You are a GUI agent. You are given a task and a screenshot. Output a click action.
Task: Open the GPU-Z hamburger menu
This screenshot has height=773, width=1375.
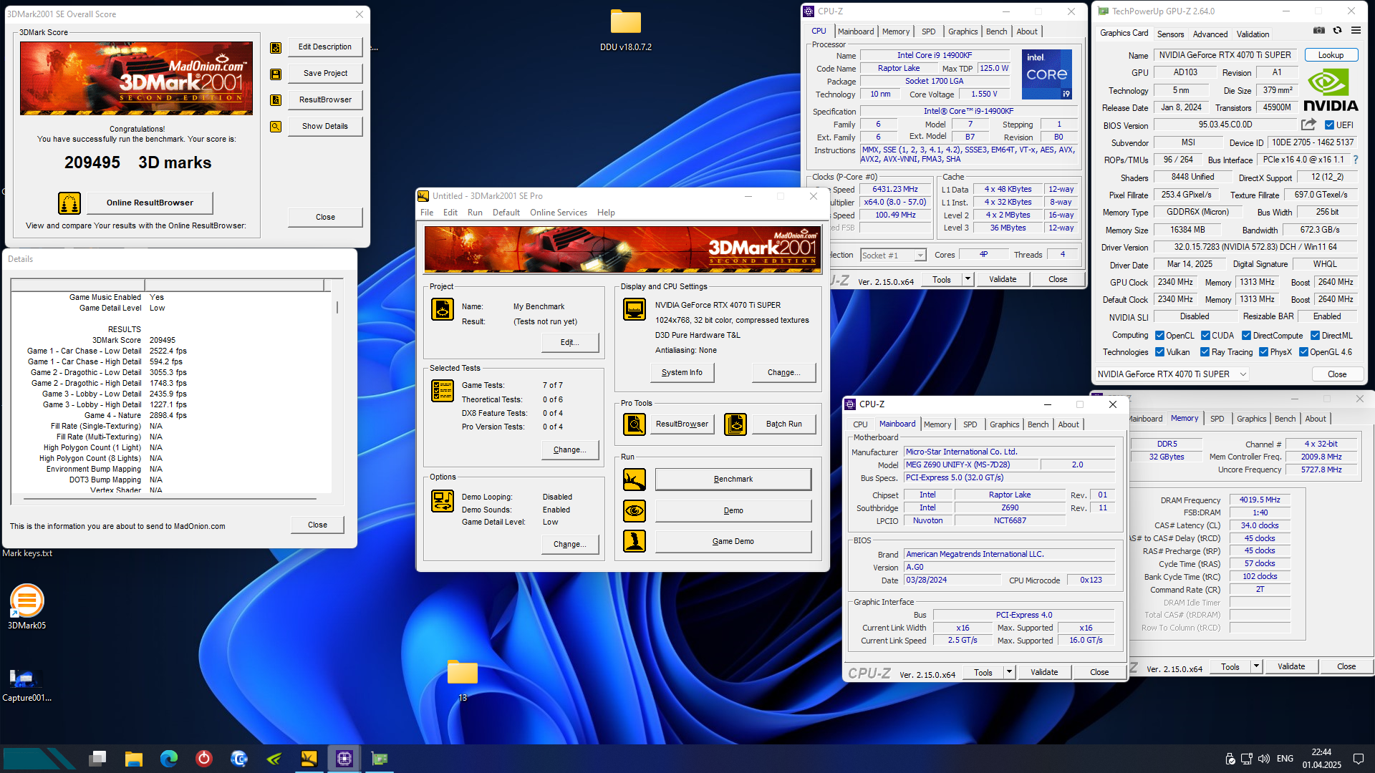coord(1356,31)
